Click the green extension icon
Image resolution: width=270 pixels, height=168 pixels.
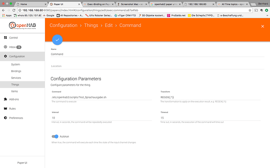266,10
